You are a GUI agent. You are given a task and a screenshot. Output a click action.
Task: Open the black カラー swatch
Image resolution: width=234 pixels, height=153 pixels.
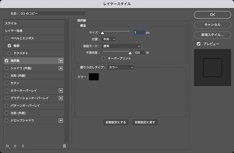(x=94, y=77)
